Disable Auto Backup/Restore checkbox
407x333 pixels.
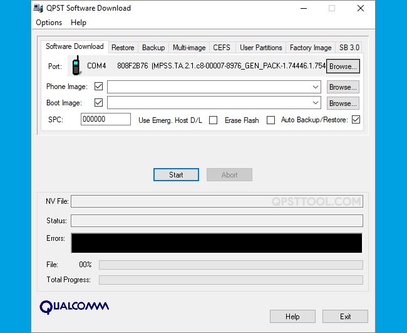356,120
